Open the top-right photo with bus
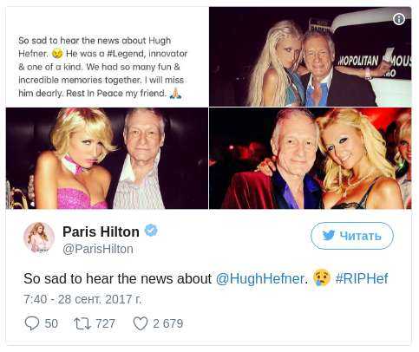This screenshot has width=419, height=352. click(310, 56)
